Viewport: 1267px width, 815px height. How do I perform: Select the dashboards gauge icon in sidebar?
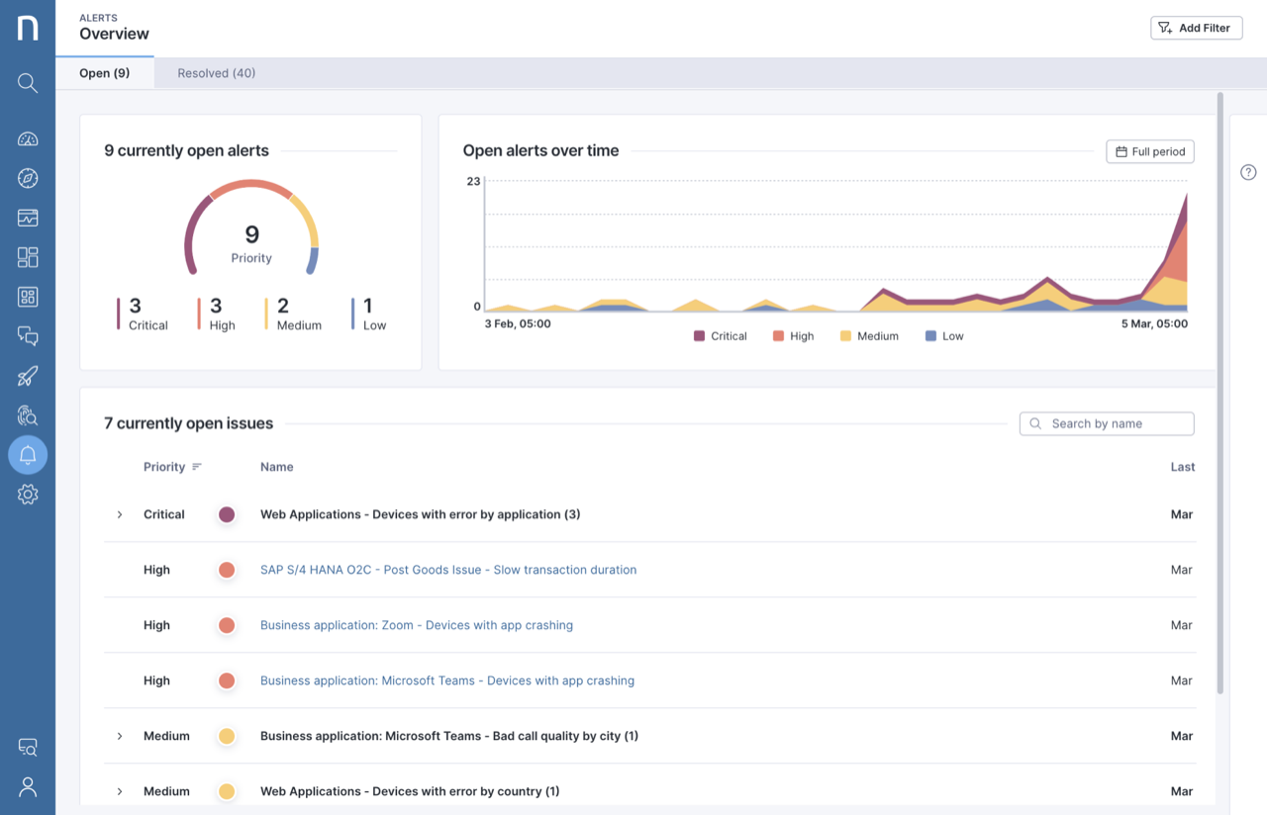coord(27,138)
